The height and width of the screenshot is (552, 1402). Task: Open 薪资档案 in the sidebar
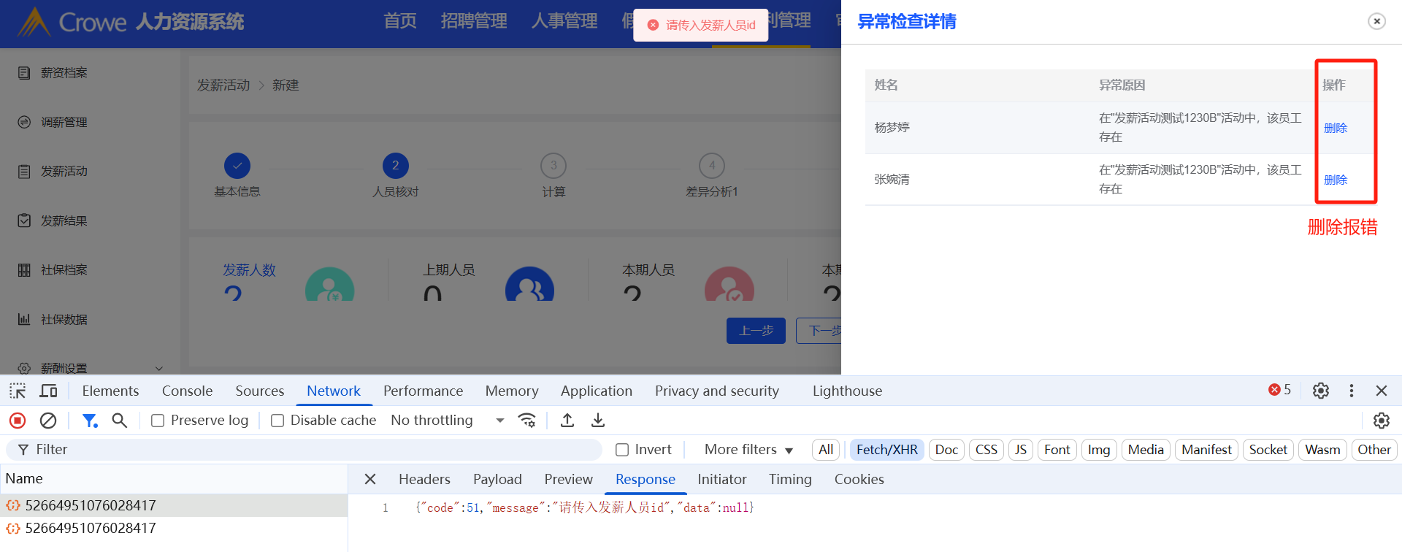64,73
